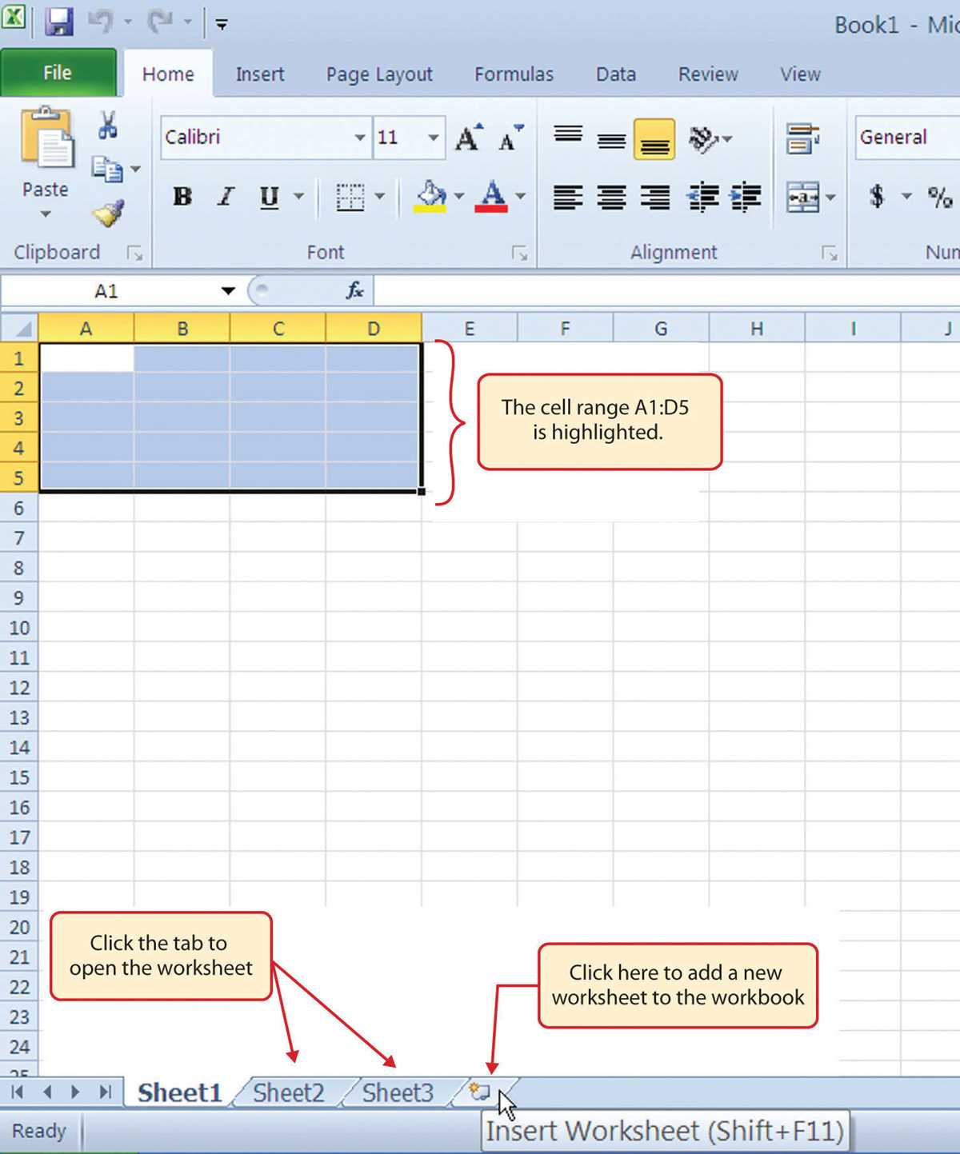
Task: Click the Insert Worksheet tab icon
Action: tap(479, 1092)
